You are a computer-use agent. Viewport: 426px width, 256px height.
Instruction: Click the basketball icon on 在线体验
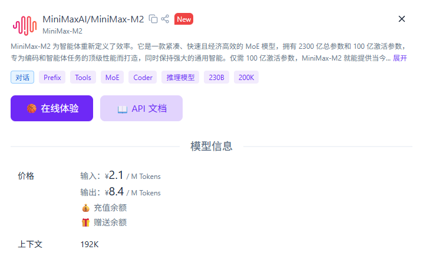coord(32,108)
